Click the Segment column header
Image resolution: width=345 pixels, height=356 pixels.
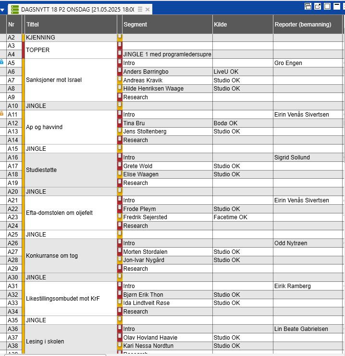click(167, 24)
